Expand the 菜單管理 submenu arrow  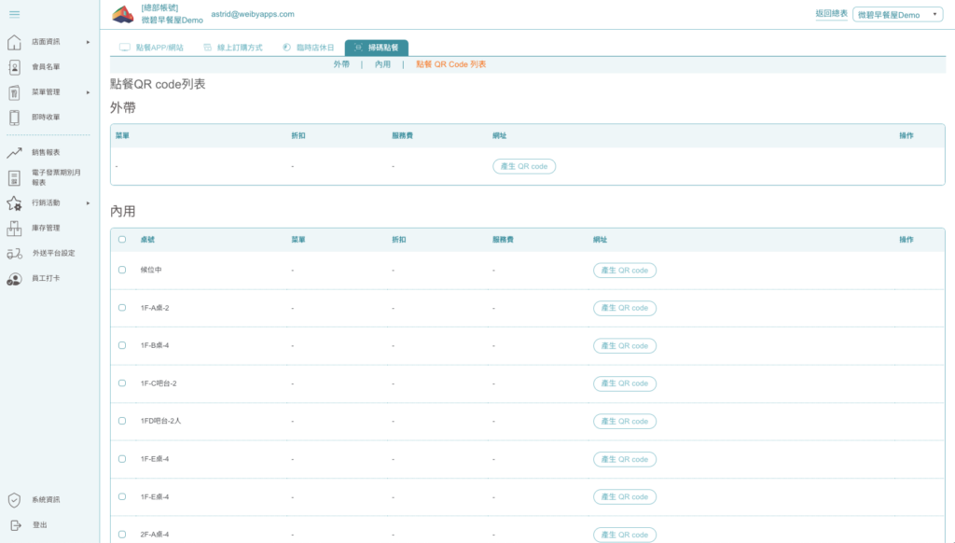pyautogui.click(x=89, y=92)
